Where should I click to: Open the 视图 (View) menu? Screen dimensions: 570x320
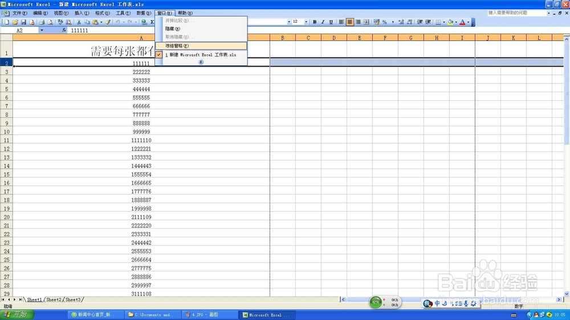(x=61, y=13)
